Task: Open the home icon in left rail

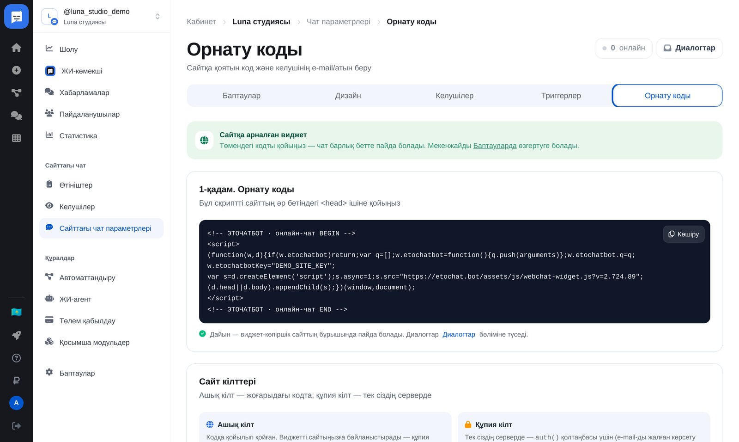Action: pyautogui.click(x=16, y=48)
